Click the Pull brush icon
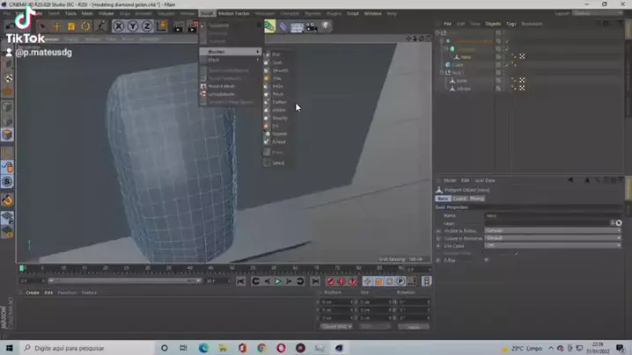This screenshot has height=355, width=632. click(267, 54)
